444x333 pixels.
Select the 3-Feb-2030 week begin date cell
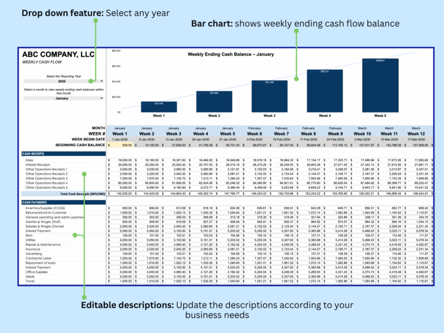click(255, 139)
